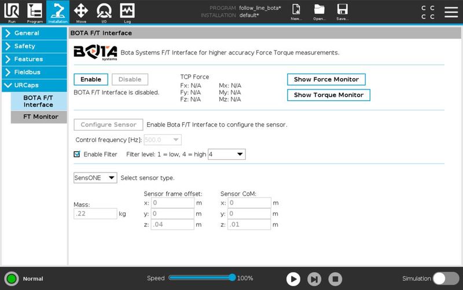Click Sensor CoM x field
Image resolution: width=463 pixels, height=290 pixels.
(249, 203)
